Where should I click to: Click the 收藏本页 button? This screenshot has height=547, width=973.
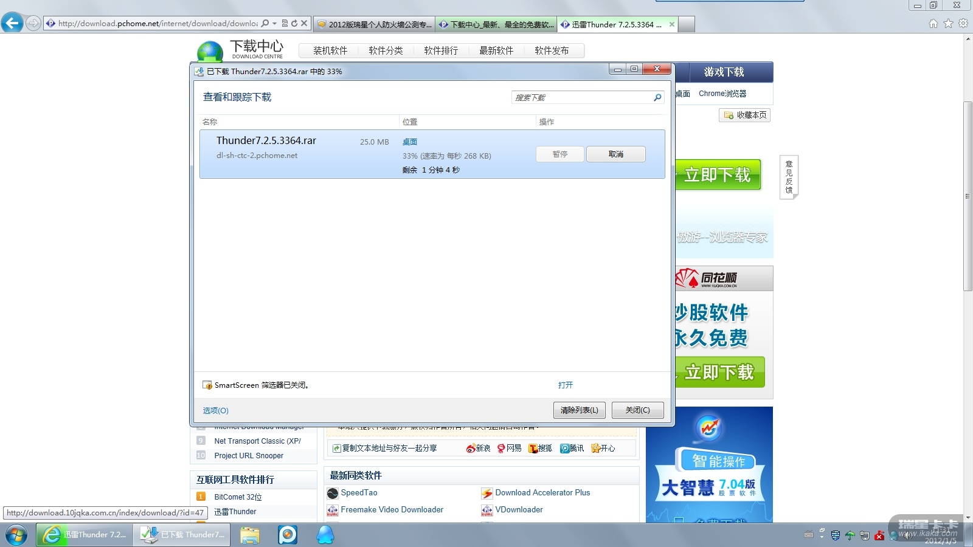coord(745,115)
